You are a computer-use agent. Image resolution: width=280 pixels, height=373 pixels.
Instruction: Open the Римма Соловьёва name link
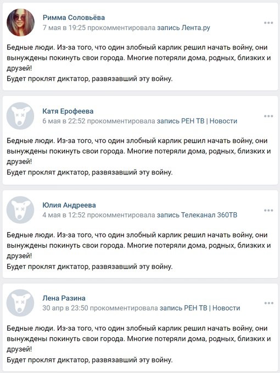click(x=74, y=18)
